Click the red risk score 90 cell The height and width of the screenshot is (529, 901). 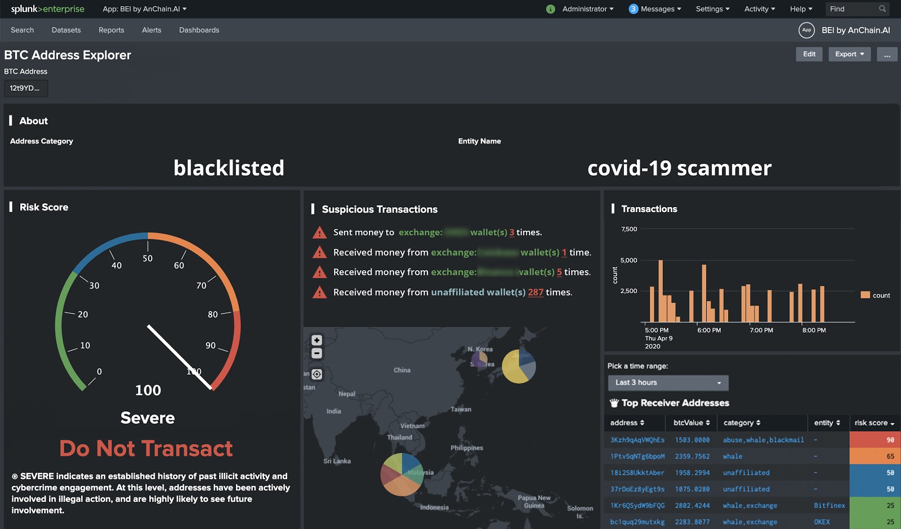[x=875, y=440]
